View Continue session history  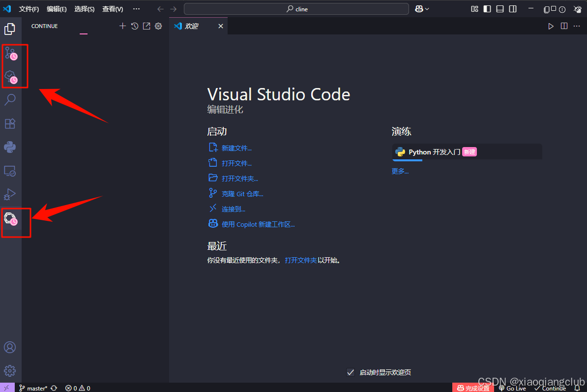click(x=135, y=26)
